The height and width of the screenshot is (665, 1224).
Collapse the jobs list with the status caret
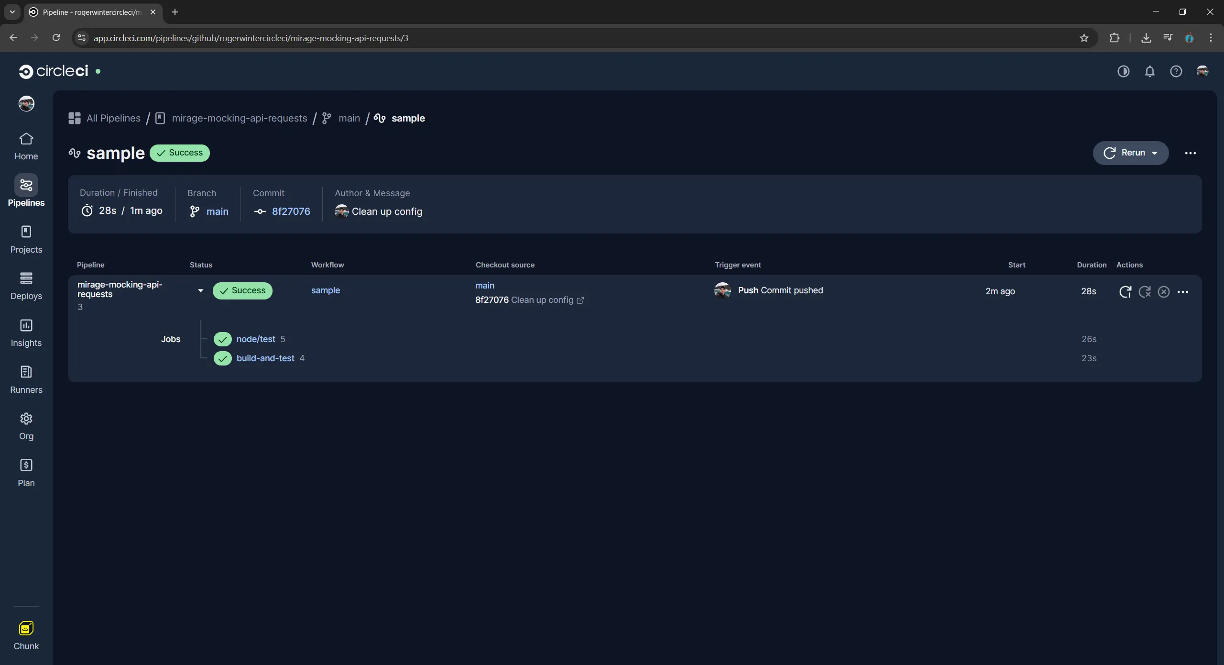(201, 290)
